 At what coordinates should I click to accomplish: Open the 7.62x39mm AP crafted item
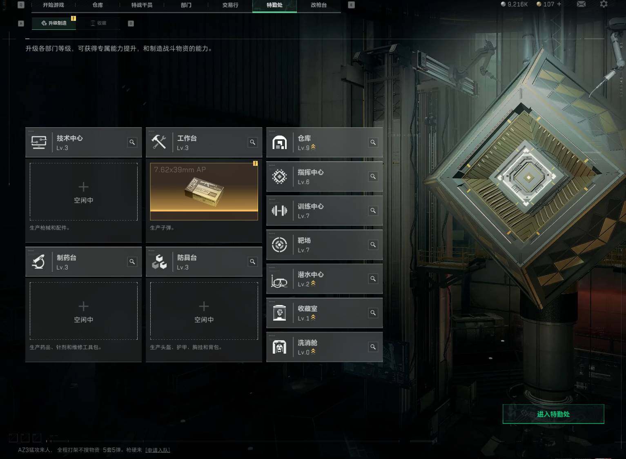(x=204, y=192)
